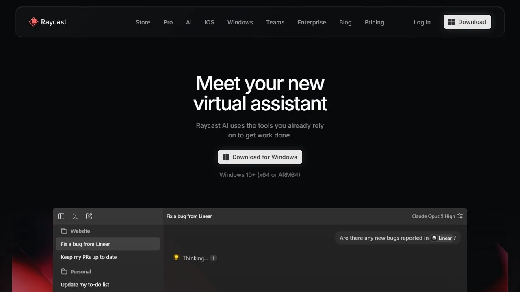The image size is (520, 292).
Task: Click the Thinking lightbulb icon
Action: (x=176, y=258)
